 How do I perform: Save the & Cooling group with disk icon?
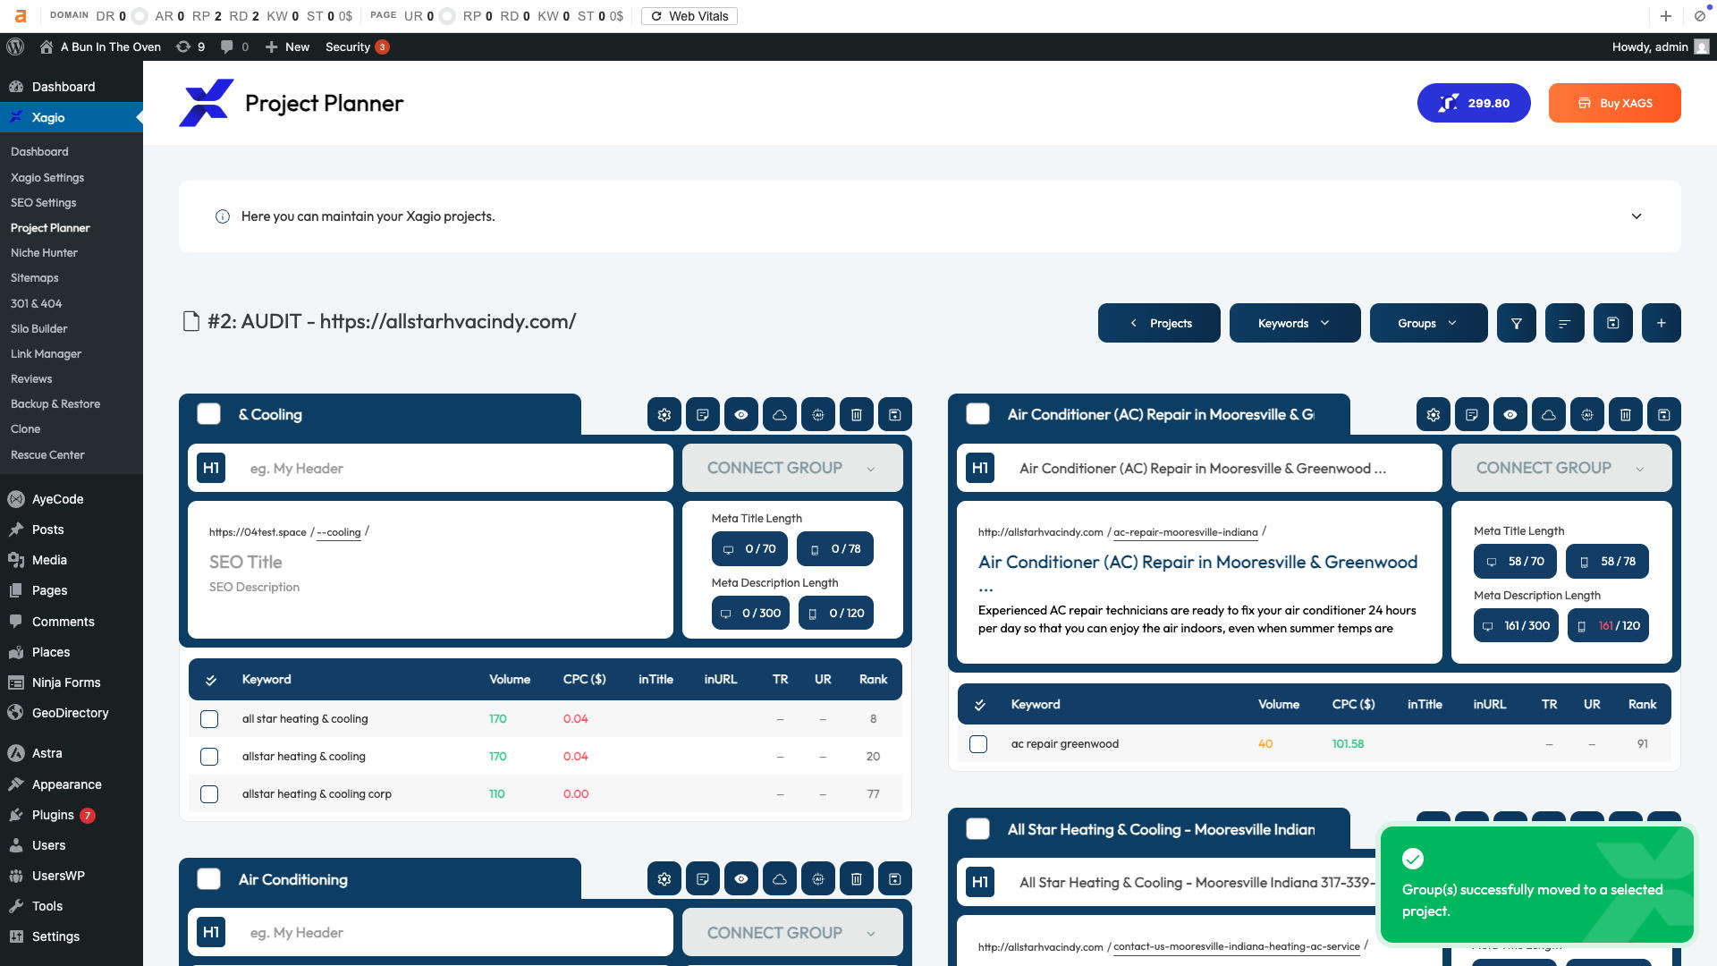coord(895,415)
